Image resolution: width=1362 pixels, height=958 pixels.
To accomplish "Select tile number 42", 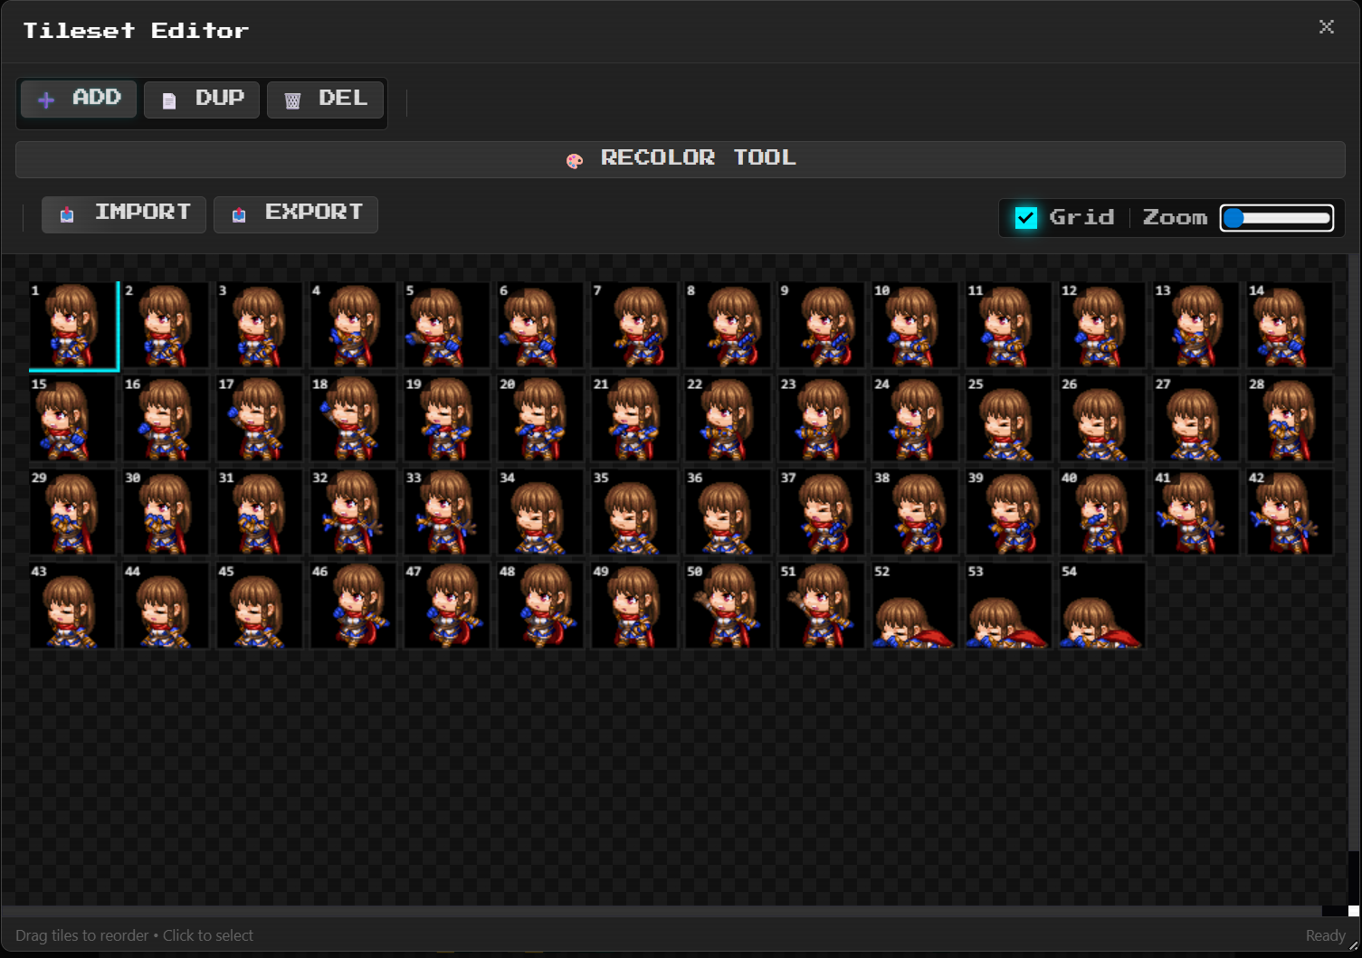I will (x=1291, y=513).
